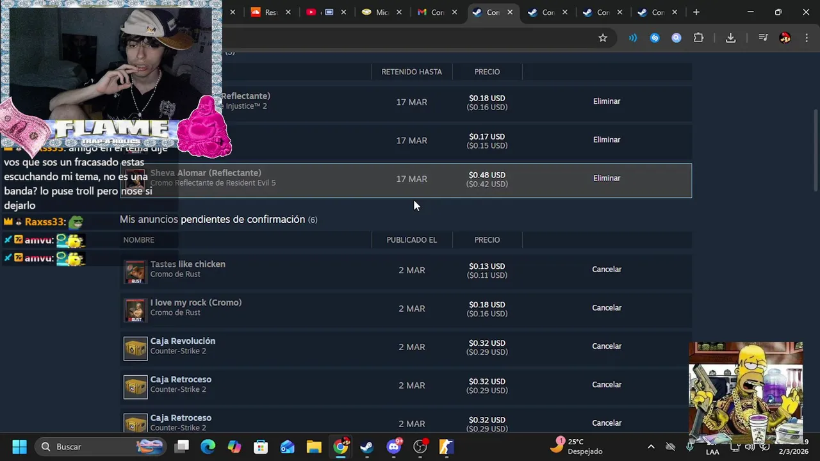
Task: Cancel the Tastes like chicken listing
Action: click(607, 270)
